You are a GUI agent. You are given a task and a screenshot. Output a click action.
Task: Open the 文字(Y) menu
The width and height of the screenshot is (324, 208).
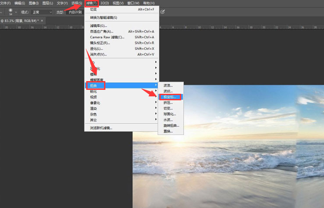click(62, 3)
